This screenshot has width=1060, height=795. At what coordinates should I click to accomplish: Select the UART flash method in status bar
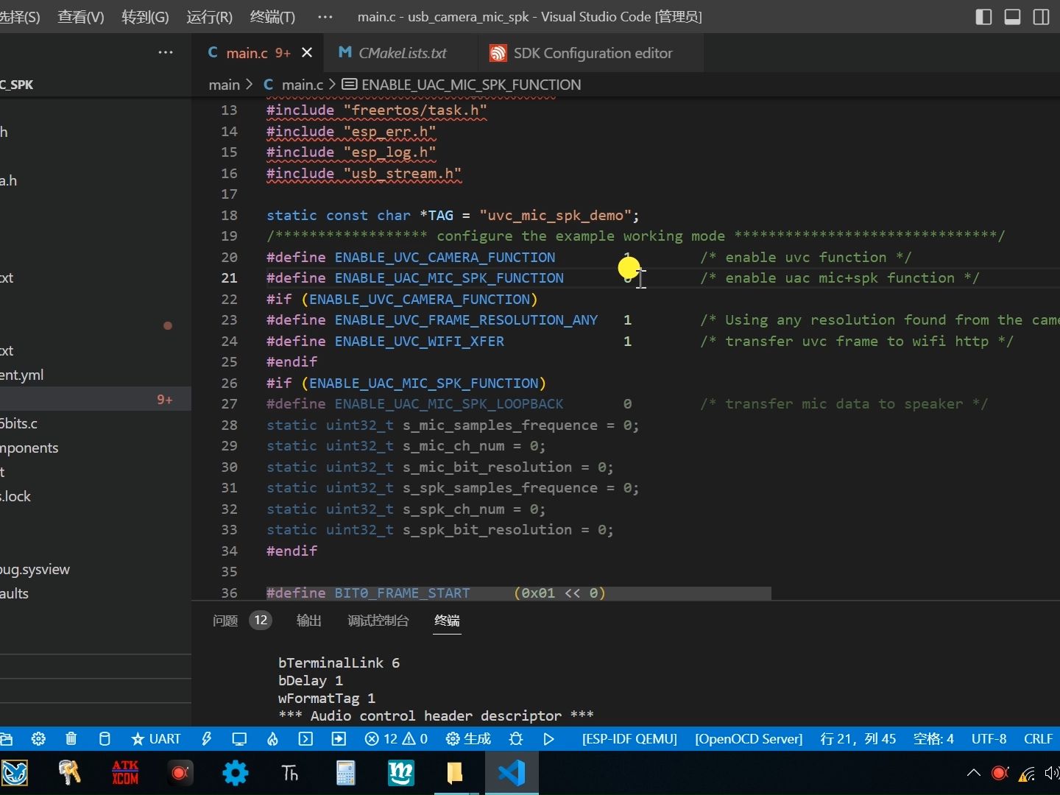155,738
